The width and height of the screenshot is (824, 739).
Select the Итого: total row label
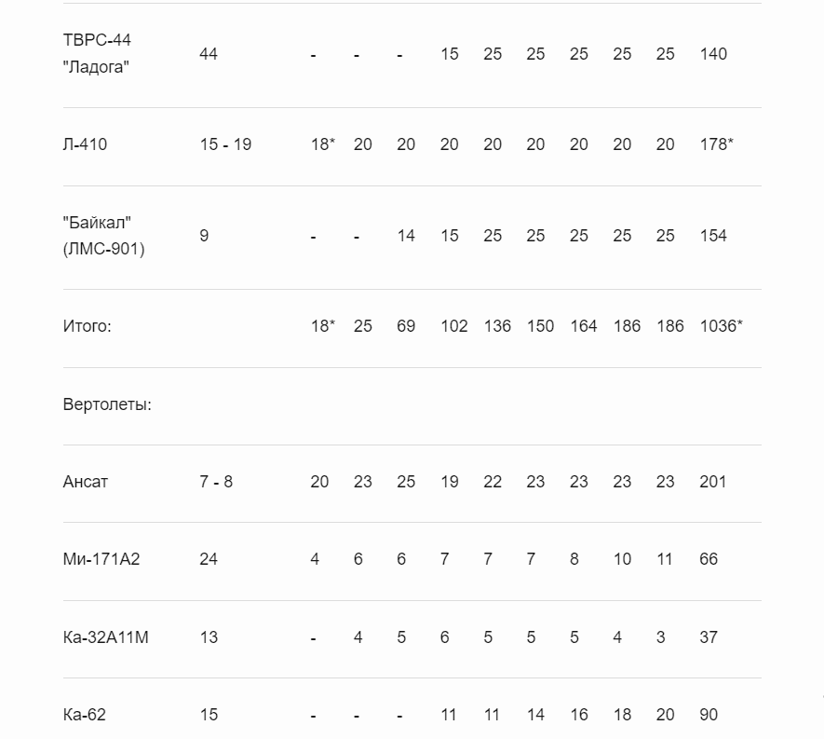[88, 326]
